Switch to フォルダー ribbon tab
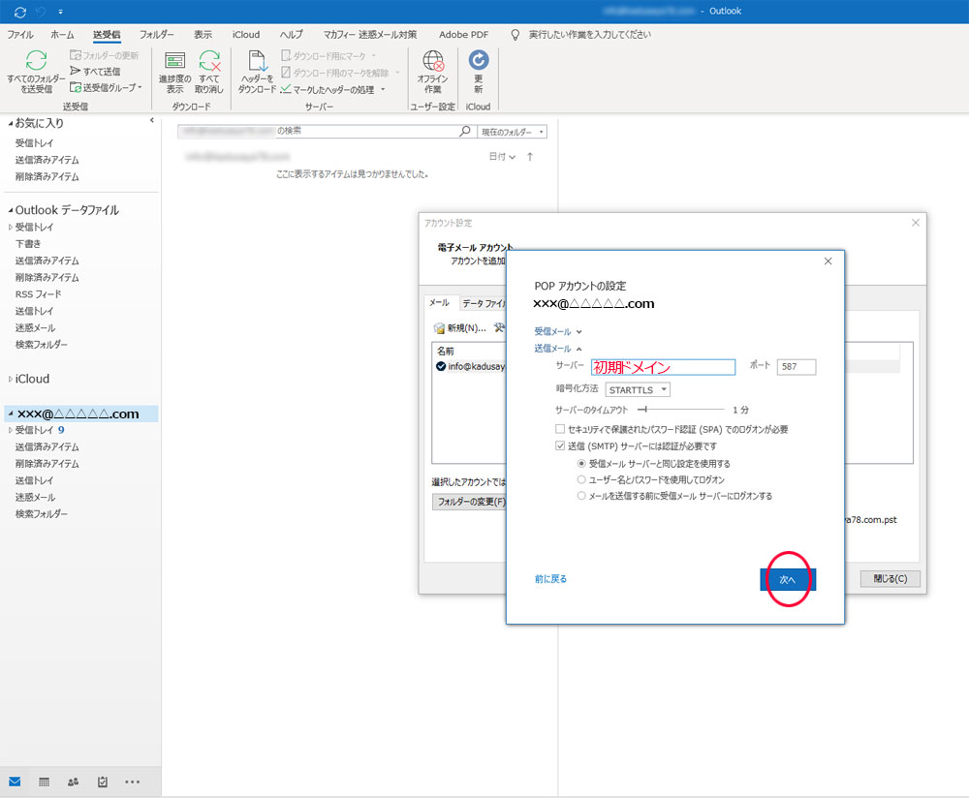Viewport: 969px width, 798px height. click(x=156, y=35)
